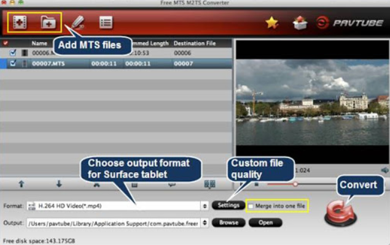Click the Output path field
Viewport: 390px width, 245px height.
point(114,224)
